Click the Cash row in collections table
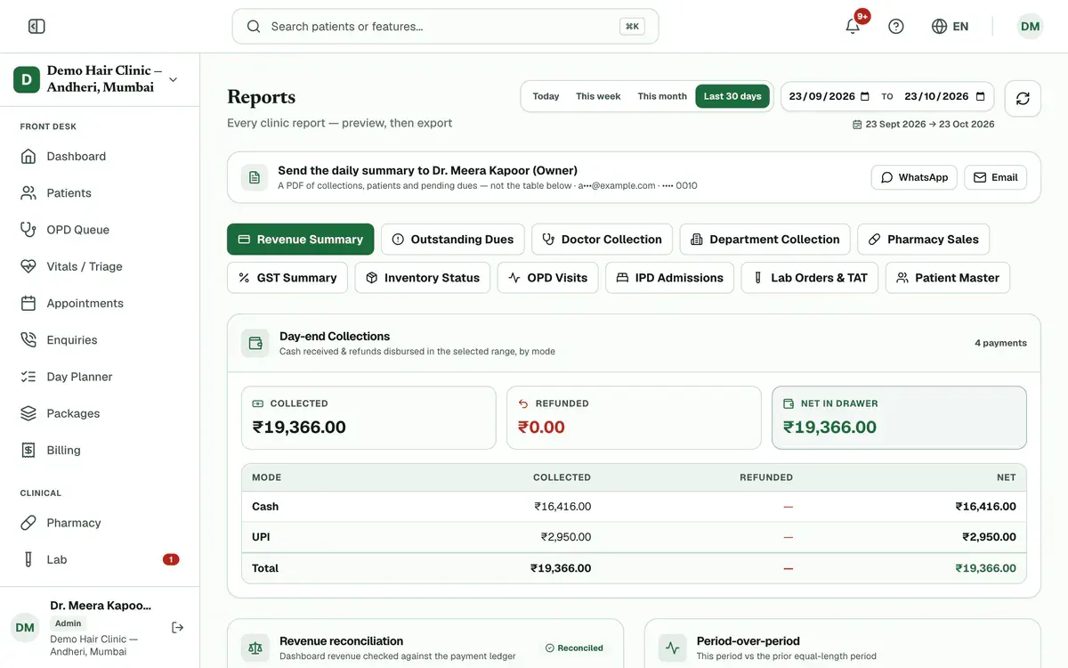 point(634,506)
